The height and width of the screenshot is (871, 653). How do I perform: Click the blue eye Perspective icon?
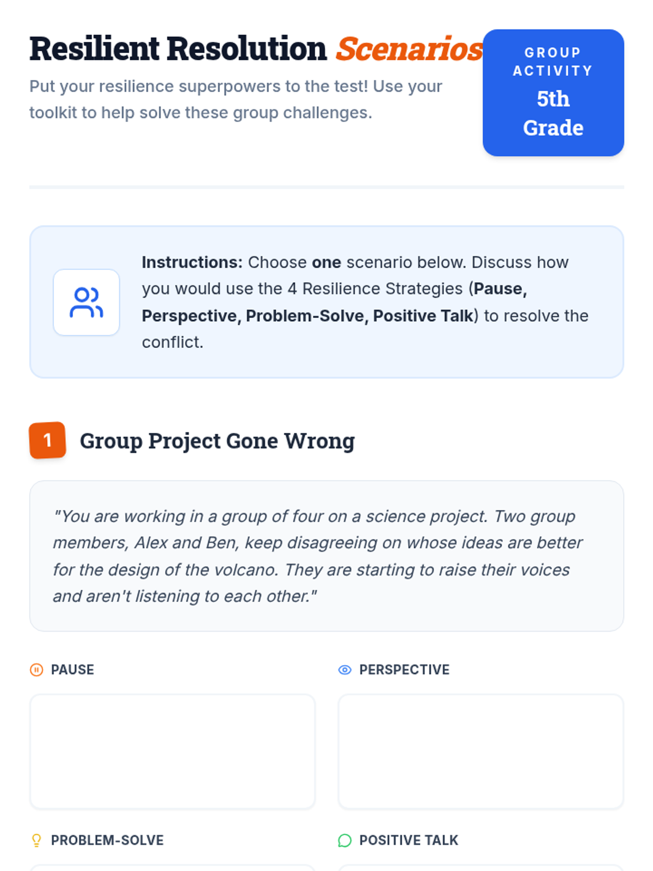[x=344, y=670]
